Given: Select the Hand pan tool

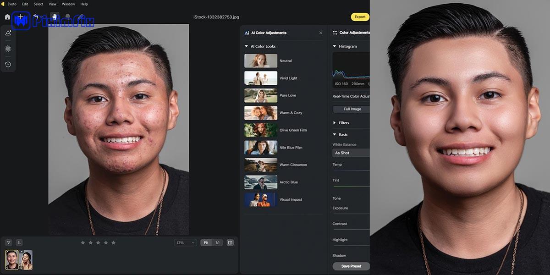Looking at the screenshot, I should point(55,17).
